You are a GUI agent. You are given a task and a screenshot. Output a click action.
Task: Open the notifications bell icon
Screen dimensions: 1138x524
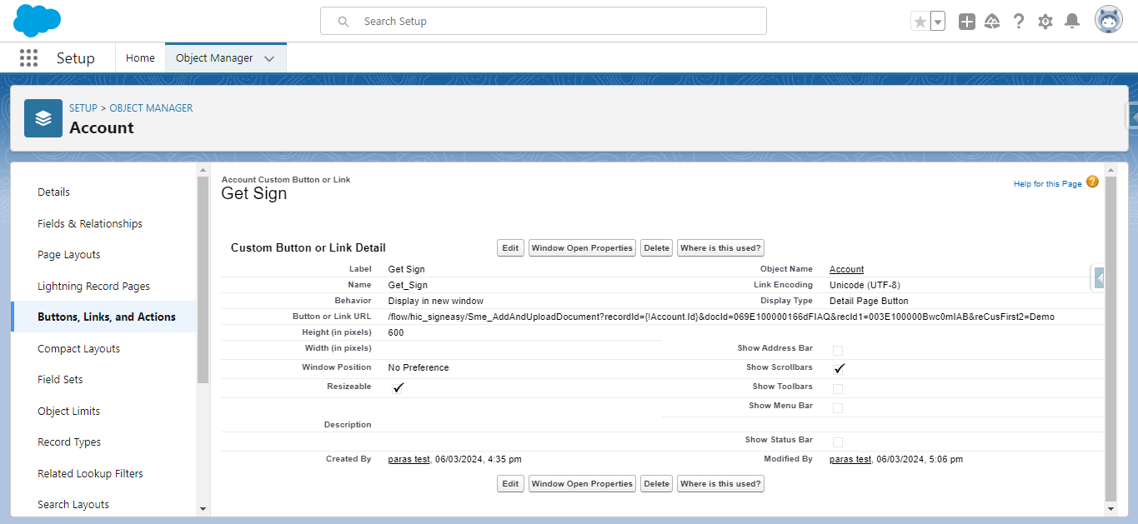pyautogui.click(x=1072, y=22)
